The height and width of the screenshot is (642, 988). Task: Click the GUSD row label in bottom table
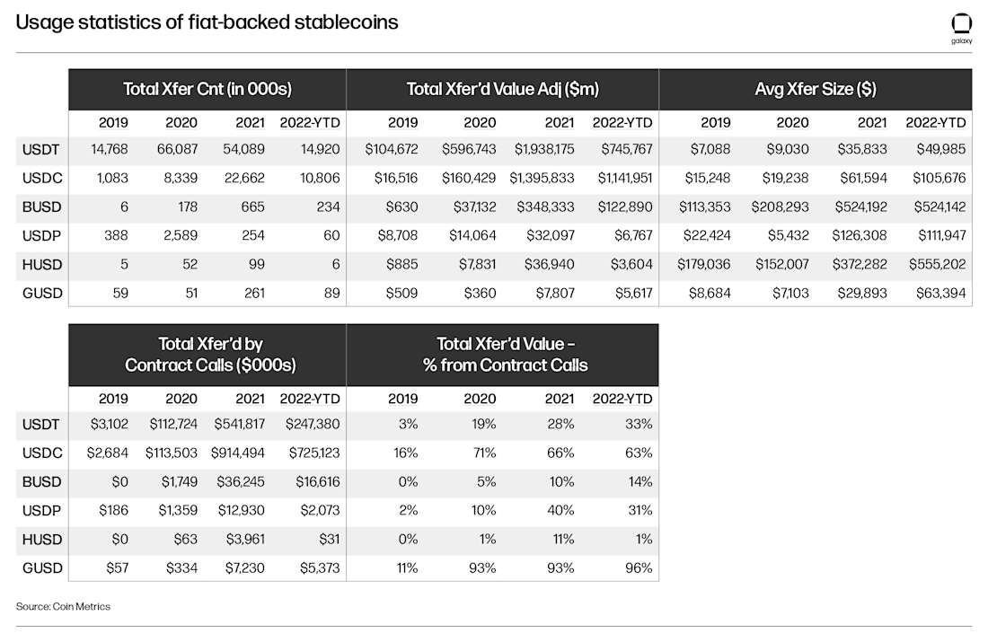click(x=42, y=568)
